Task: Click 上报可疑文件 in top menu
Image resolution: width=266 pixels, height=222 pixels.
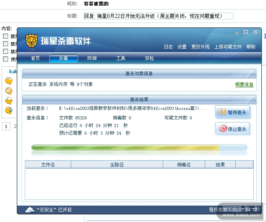Action: (x=228, y=47)
